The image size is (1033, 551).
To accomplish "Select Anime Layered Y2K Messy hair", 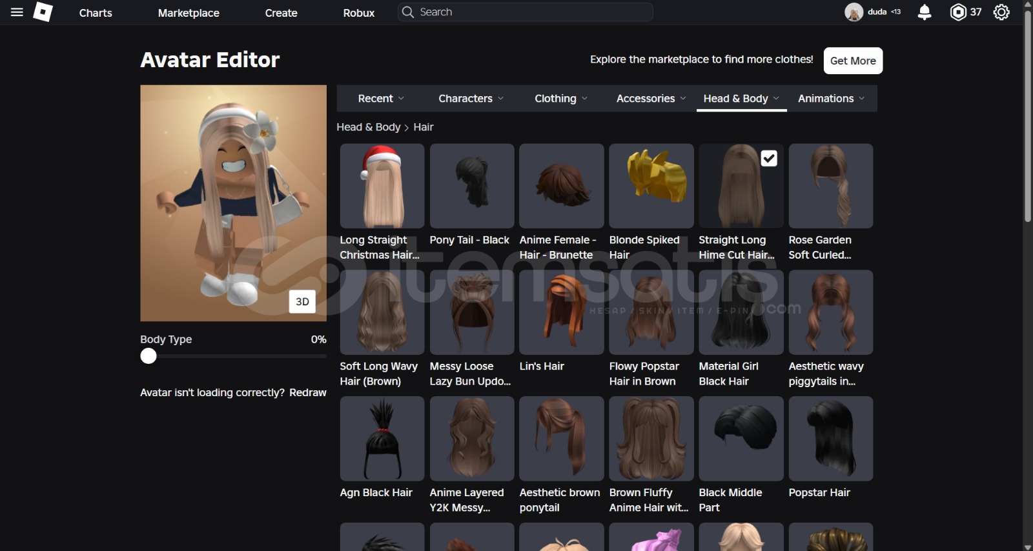I will [x=472, y=439].
